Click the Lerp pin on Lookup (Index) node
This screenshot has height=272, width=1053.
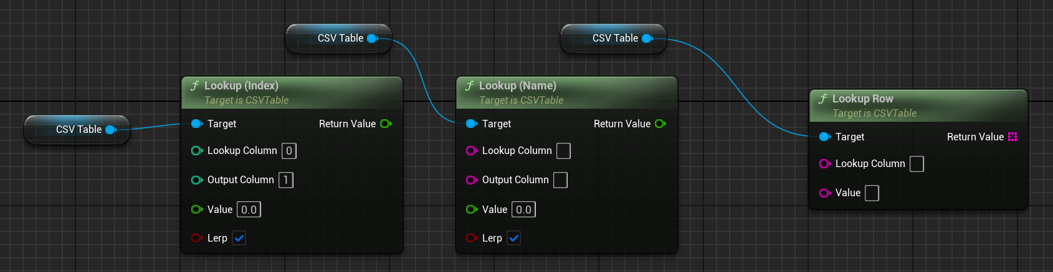click(196, 238)
